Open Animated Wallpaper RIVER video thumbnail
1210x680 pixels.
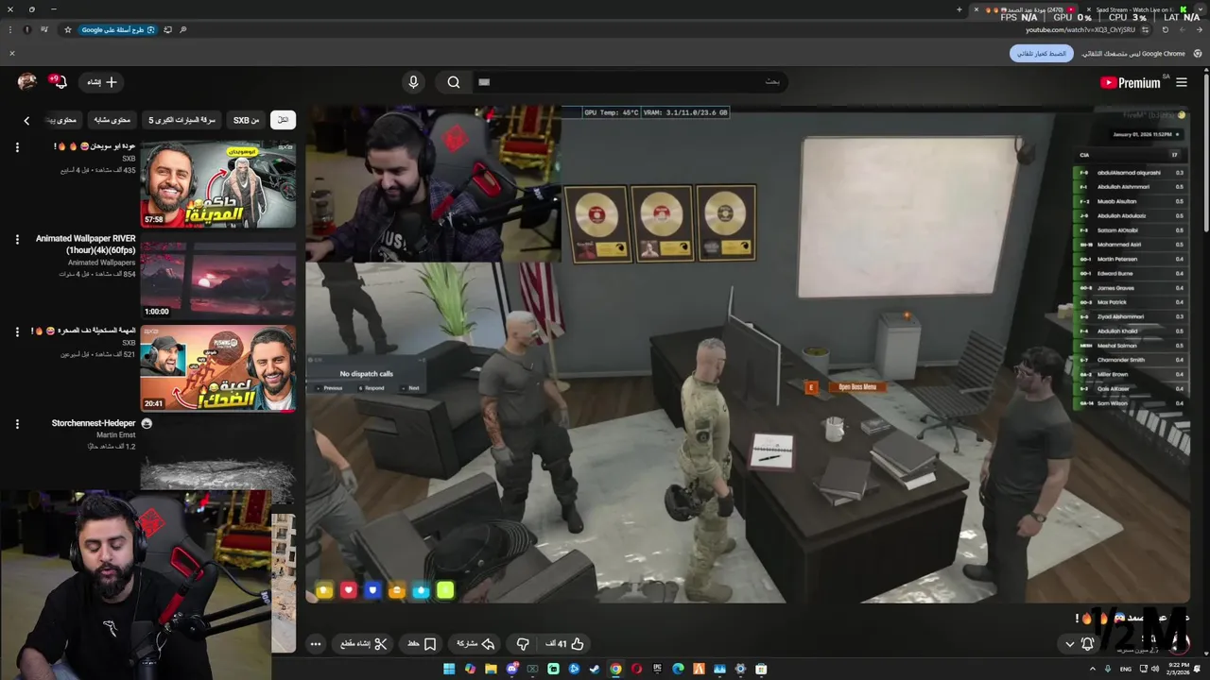(217, 276)
